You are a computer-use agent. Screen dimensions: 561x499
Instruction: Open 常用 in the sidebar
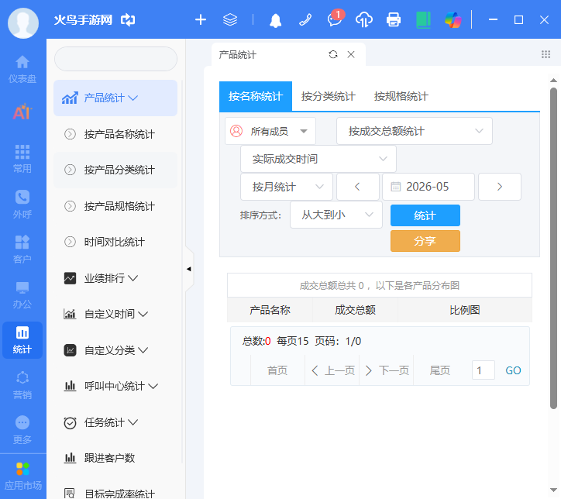point(22,159)
